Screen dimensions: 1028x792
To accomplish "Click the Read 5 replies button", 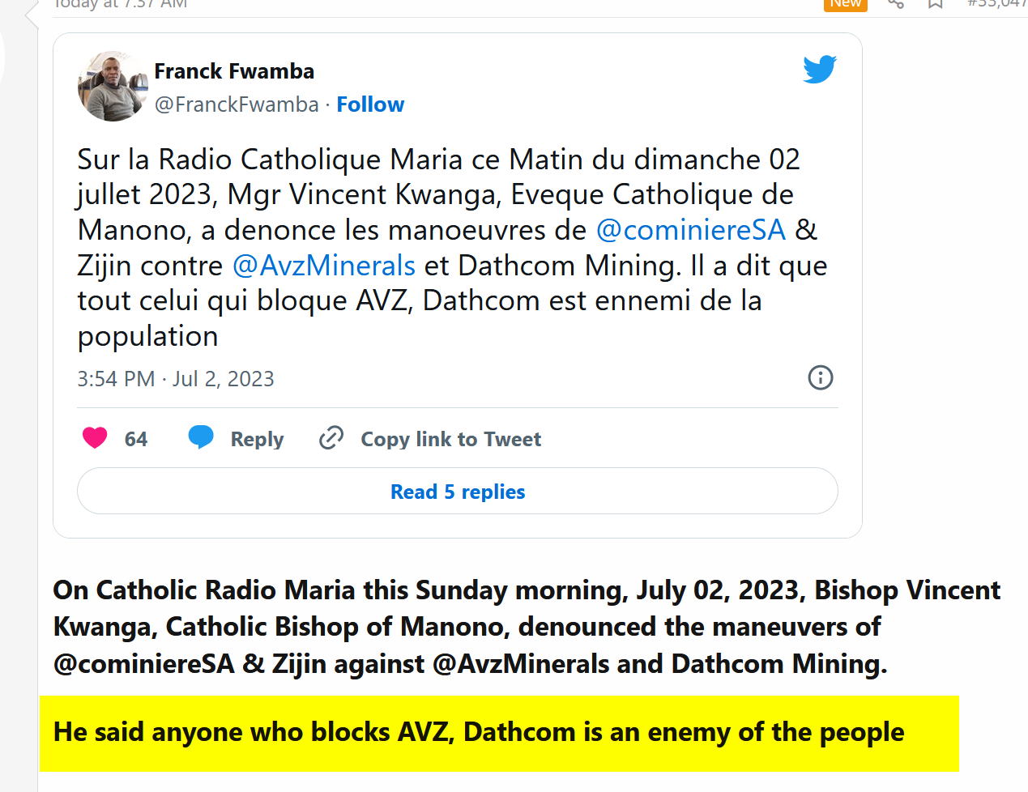I will (x=458, y=492).
